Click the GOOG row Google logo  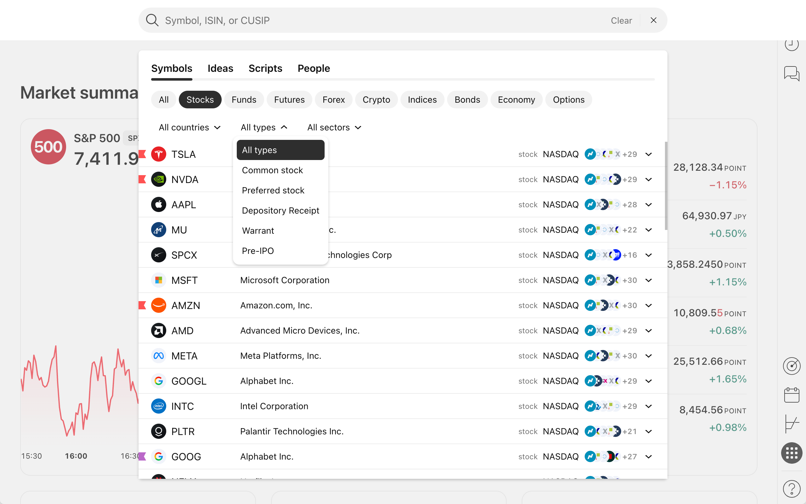pyautogui.click(x=159, y=457)
